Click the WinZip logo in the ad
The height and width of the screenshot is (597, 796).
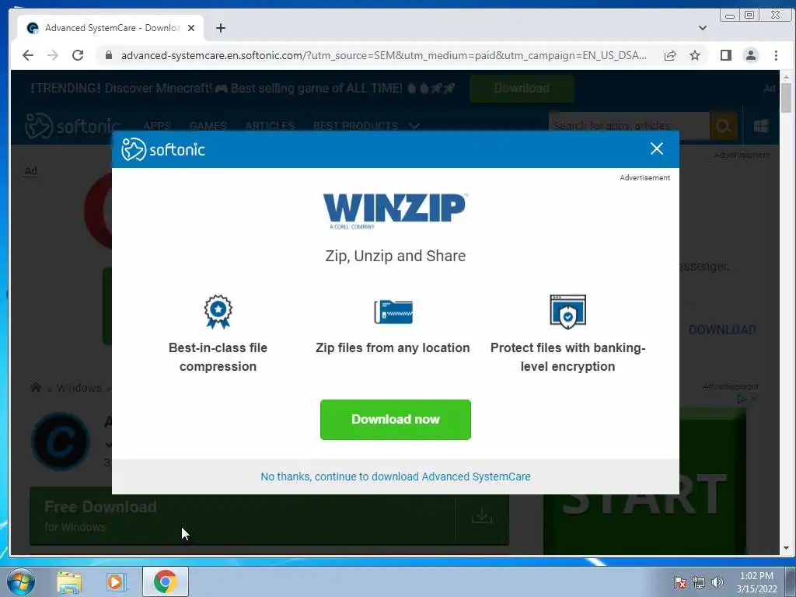point(396,211)
